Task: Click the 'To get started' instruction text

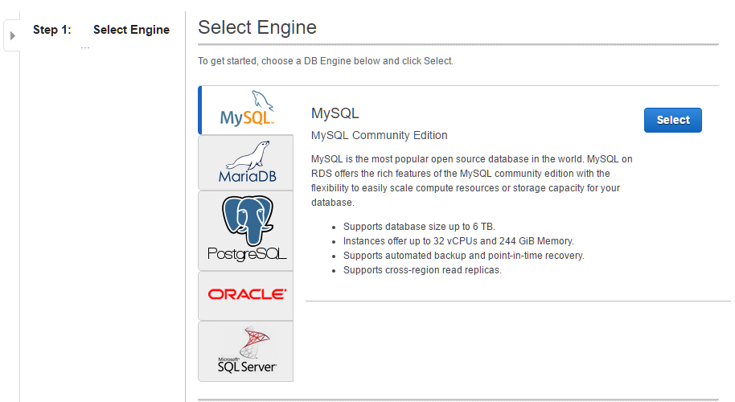Action: tap(326, 61)
